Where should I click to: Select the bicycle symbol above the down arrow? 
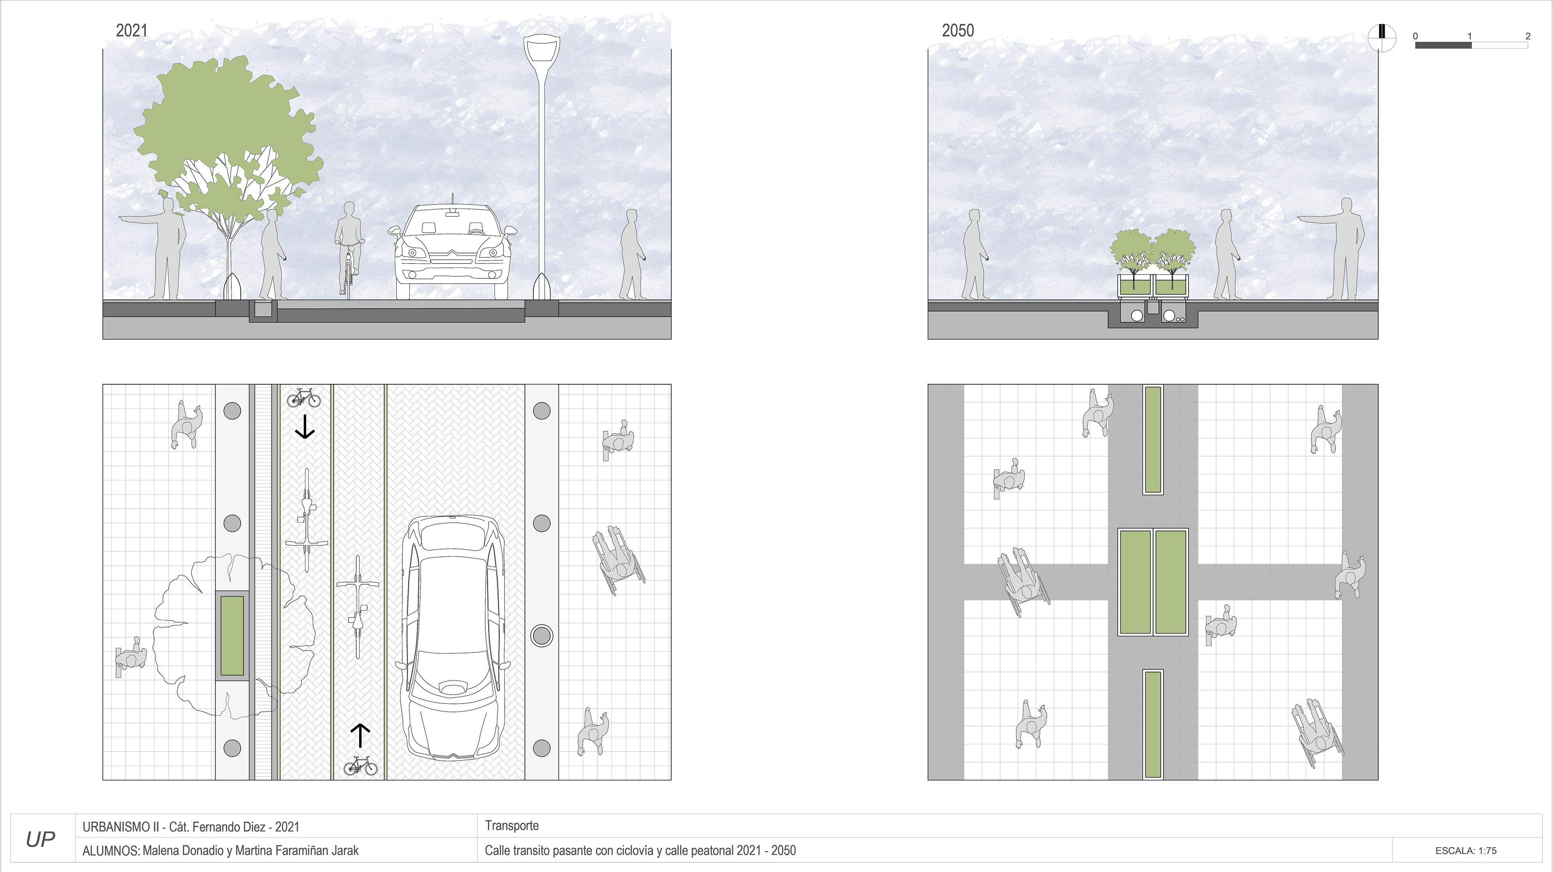[x=304, y=398]
